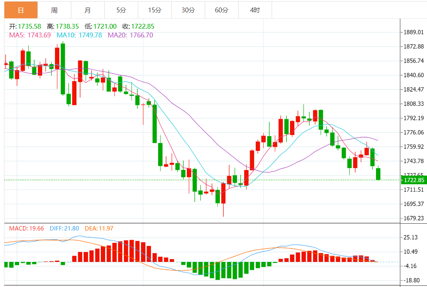Click the 10.49 MACD axis label
The image size is (427, 287).
coord(410,252)
